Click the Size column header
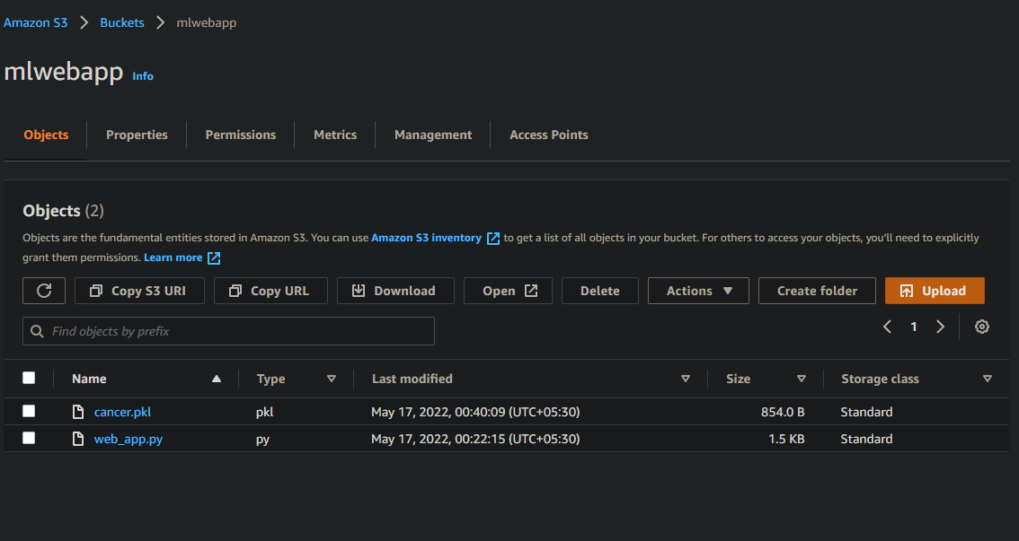Screen dimensions: 1019x541 pos(738,379)
